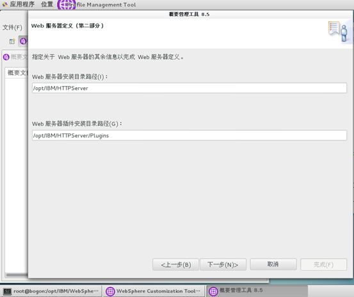Viewport: 354px width, 297px height.
Task: Click the wizard checklist person banner icon
Action: click(x=340, y=31)
